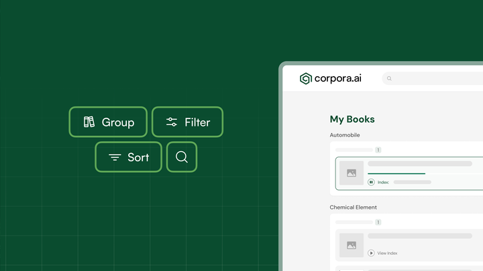This screenshot has height=271, width=483.
Task: Open the Automobile book title placeholder
Action: [x=419, y=164]
